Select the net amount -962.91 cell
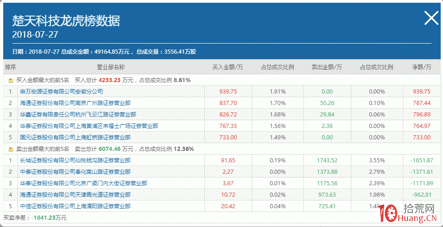Image resolution: width=443 pixels, height=227 pixels. coord(422,194)
